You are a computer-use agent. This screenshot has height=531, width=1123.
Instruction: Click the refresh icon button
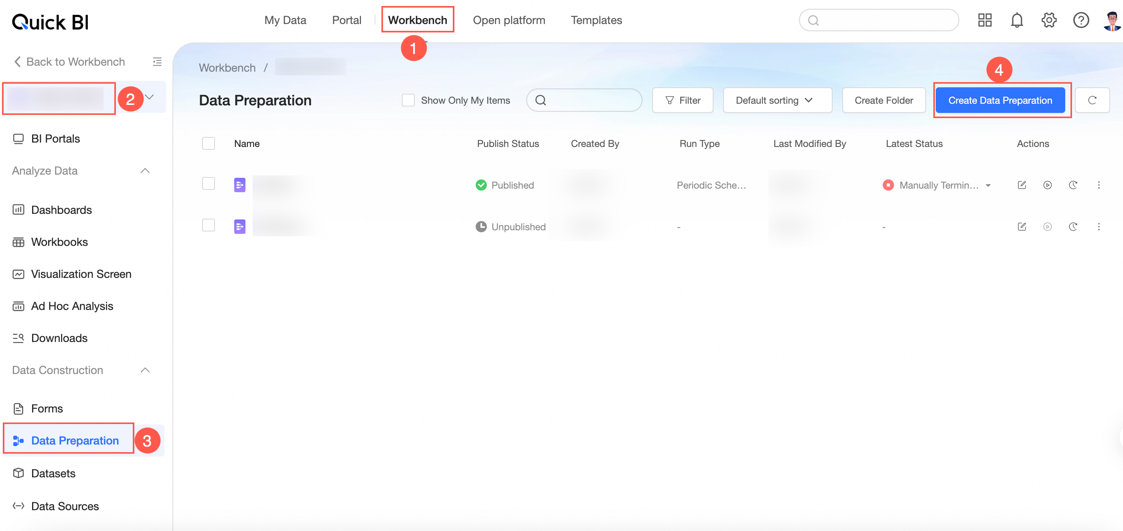tap(1092, 100)
